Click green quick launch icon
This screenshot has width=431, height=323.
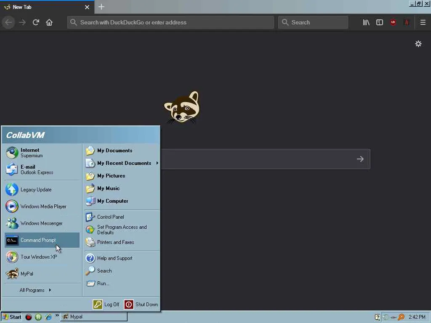point(38,317)
